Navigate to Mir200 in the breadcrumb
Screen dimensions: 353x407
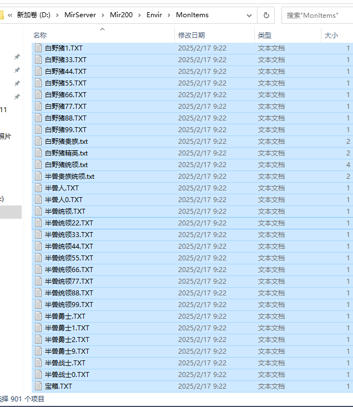pyautogui.click(x=121, y=15)
